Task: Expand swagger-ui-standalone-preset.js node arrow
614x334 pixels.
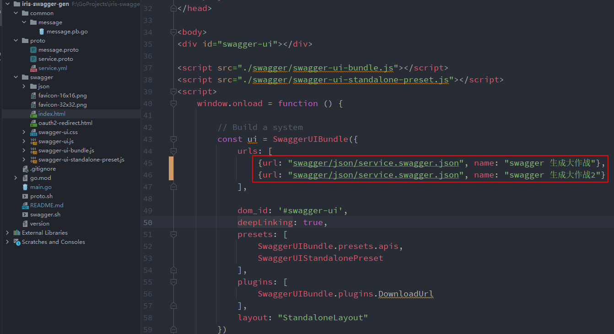Action: pyautogui.click(x=24, y=160)
